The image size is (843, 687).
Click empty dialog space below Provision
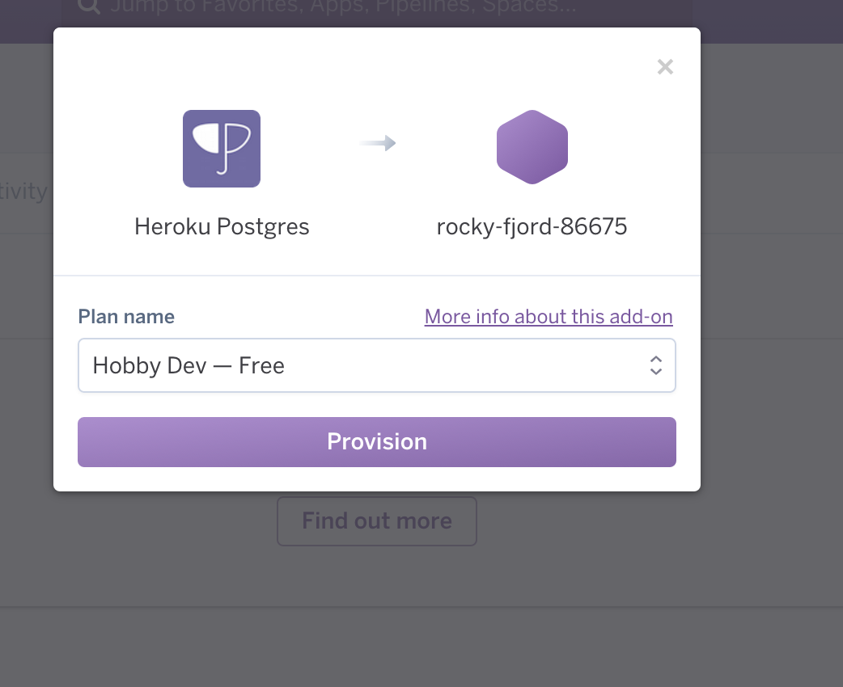pos(377,479)
